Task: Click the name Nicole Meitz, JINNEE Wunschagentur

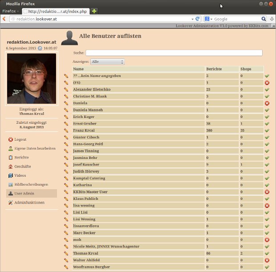Action: (106, 247)
